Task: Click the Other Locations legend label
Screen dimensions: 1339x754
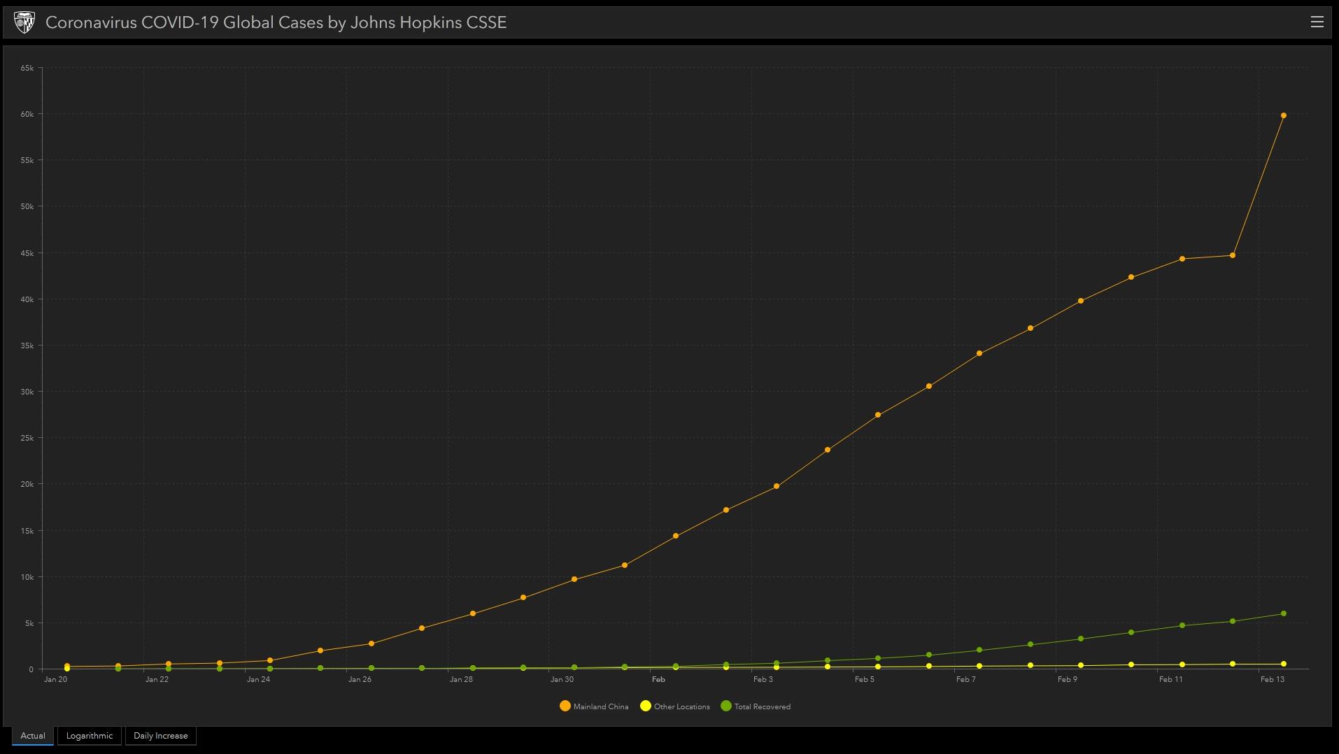Action: 682,706
